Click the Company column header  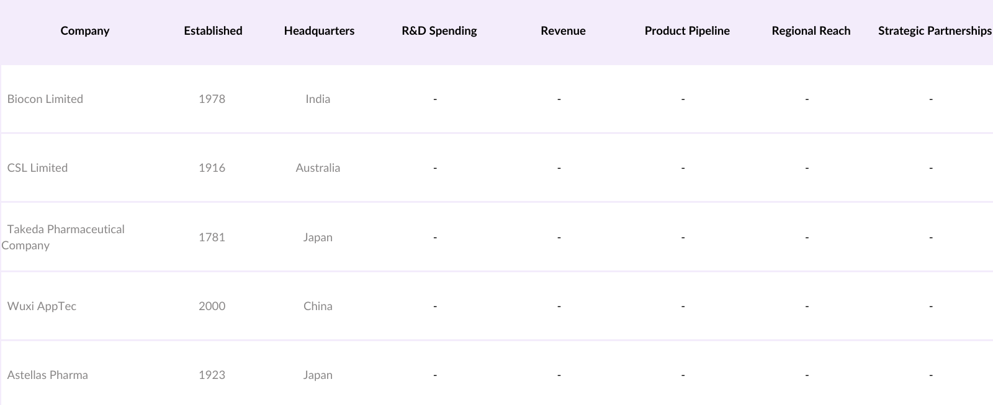[85, 31]
